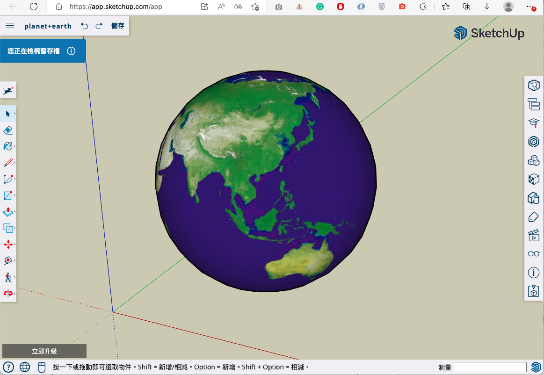Click the Earth globe model
544x375 pixels.
coord(266,181)
